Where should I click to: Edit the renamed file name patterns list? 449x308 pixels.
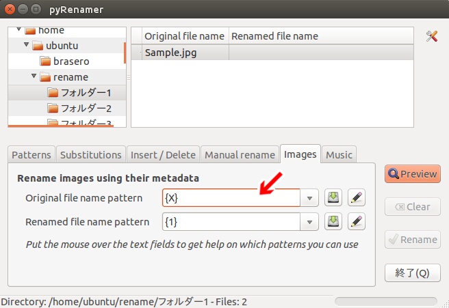(356, 221)
